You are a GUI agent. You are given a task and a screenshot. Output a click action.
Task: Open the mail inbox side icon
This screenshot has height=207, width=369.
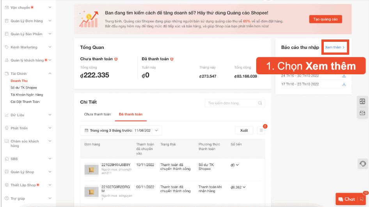[362, 113]
